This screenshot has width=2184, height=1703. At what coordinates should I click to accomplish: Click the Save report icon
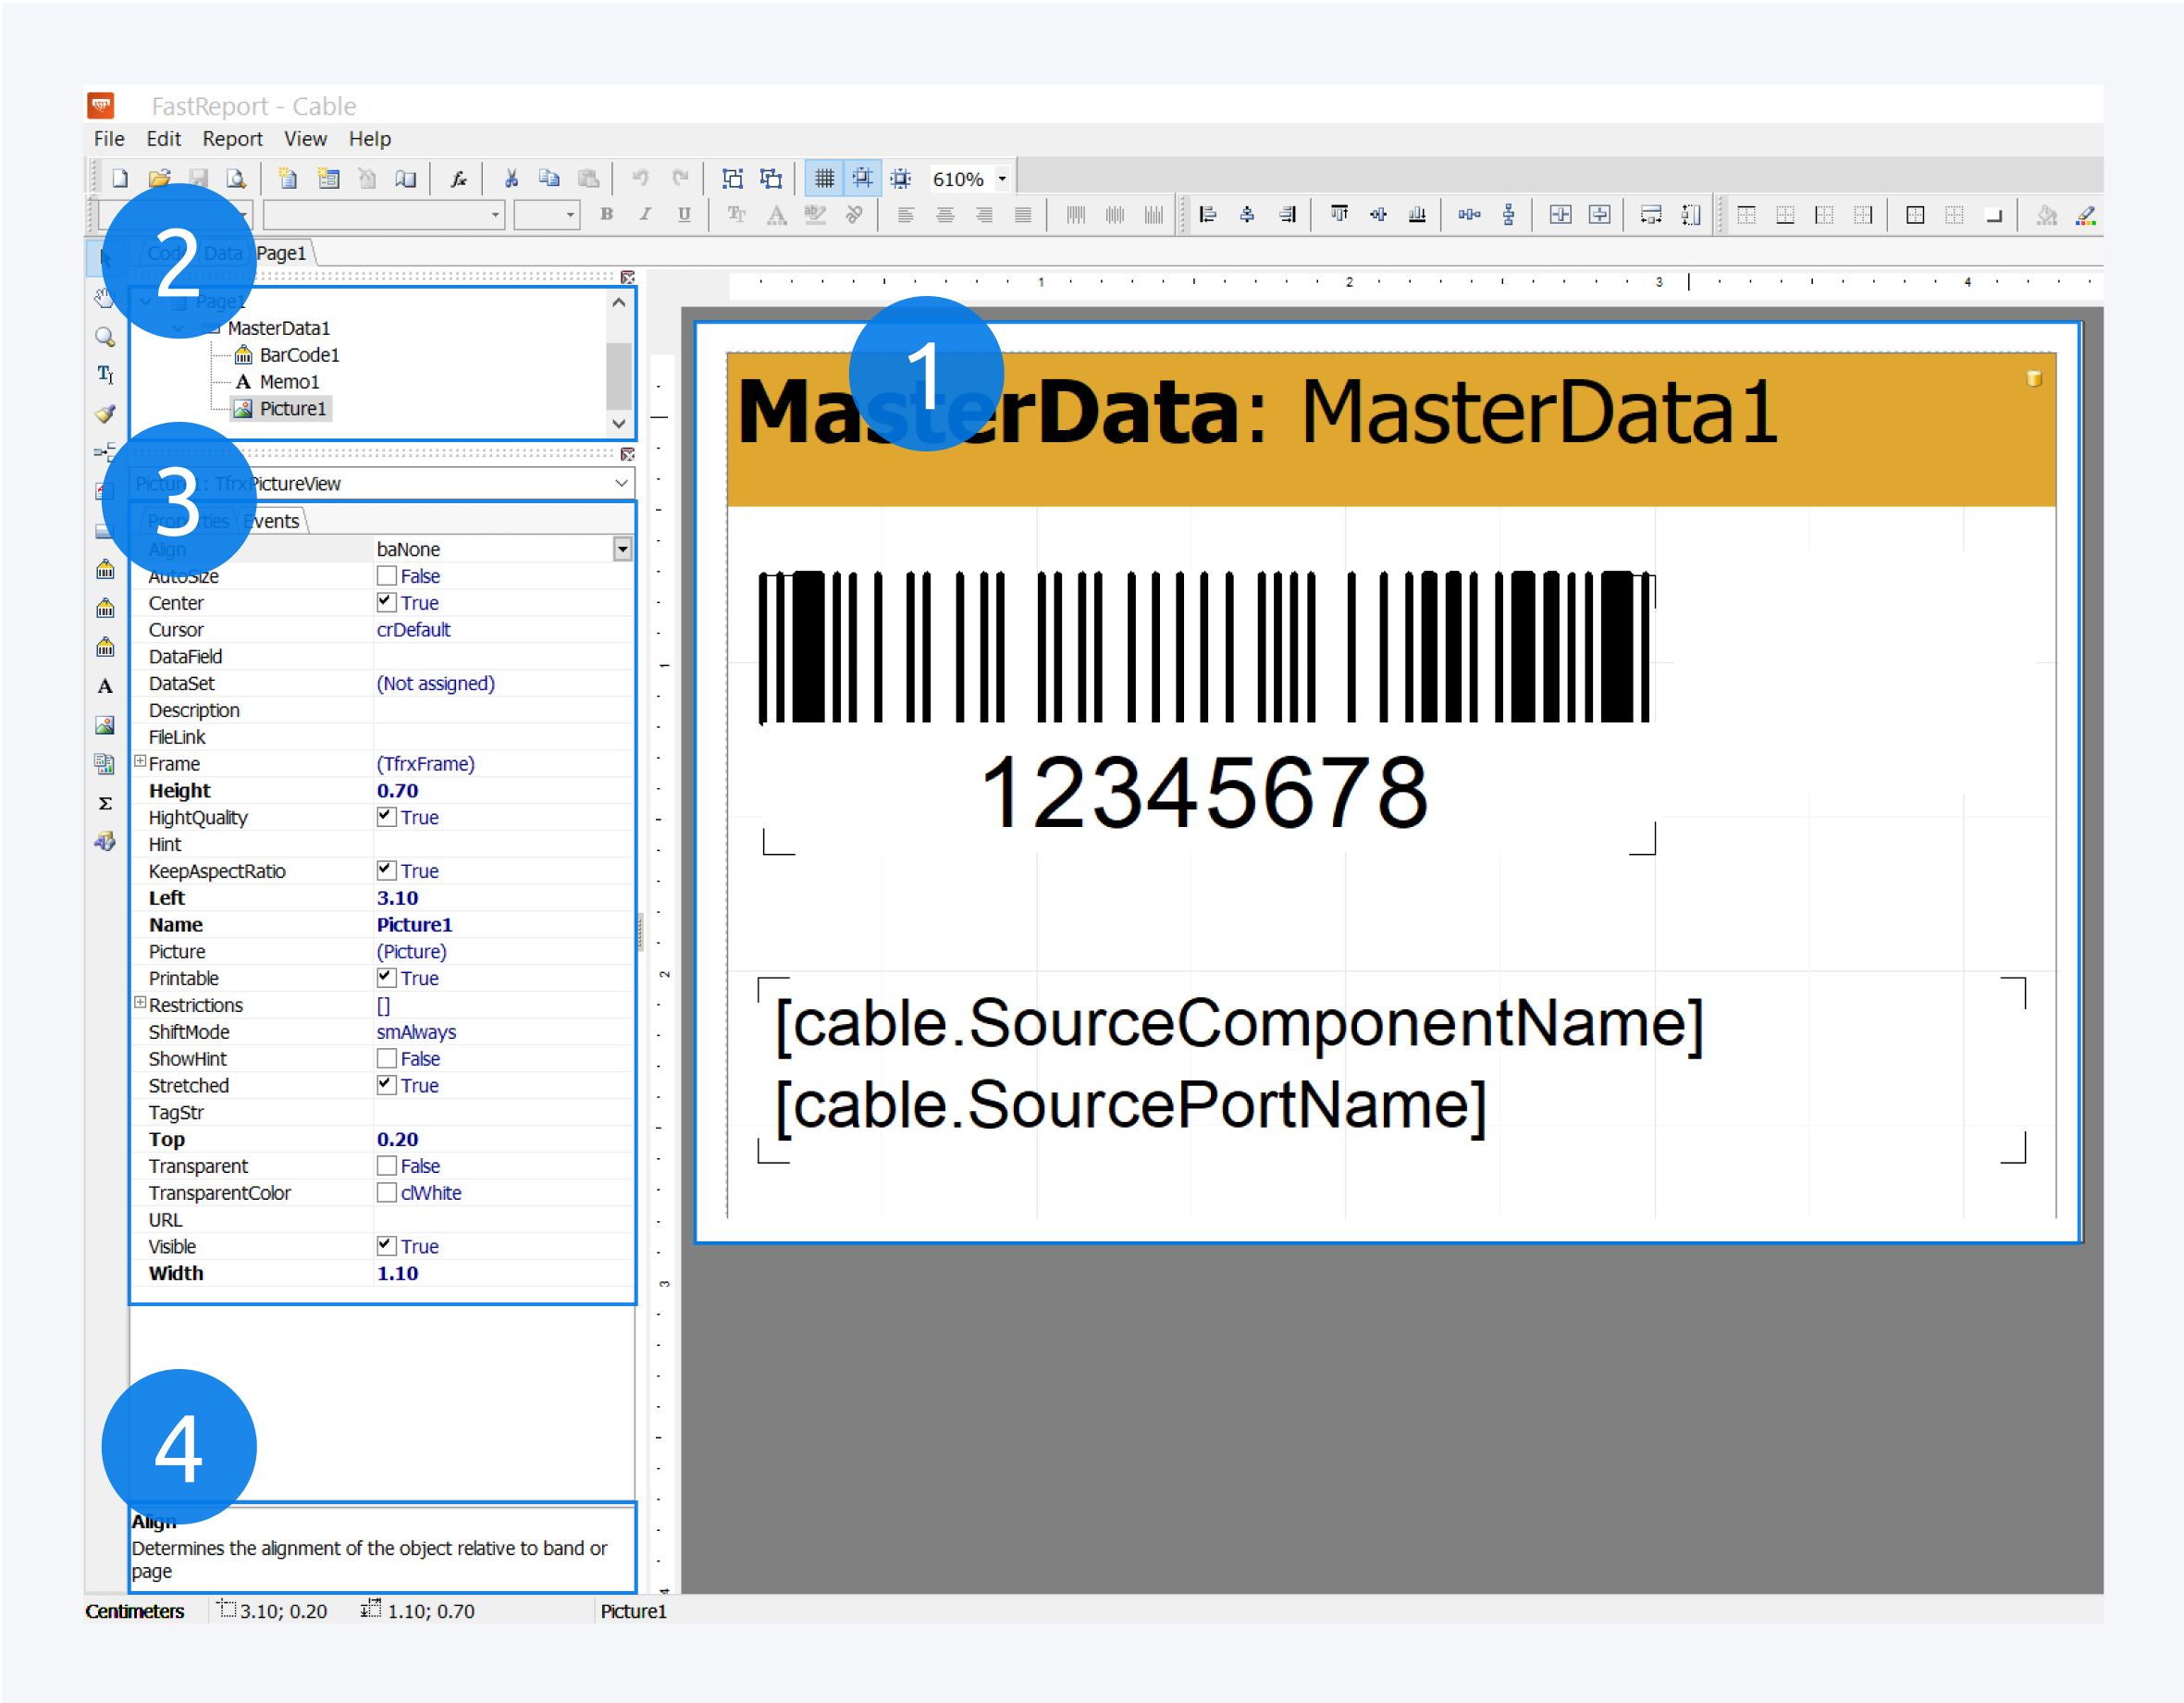(x=199, y=177)
